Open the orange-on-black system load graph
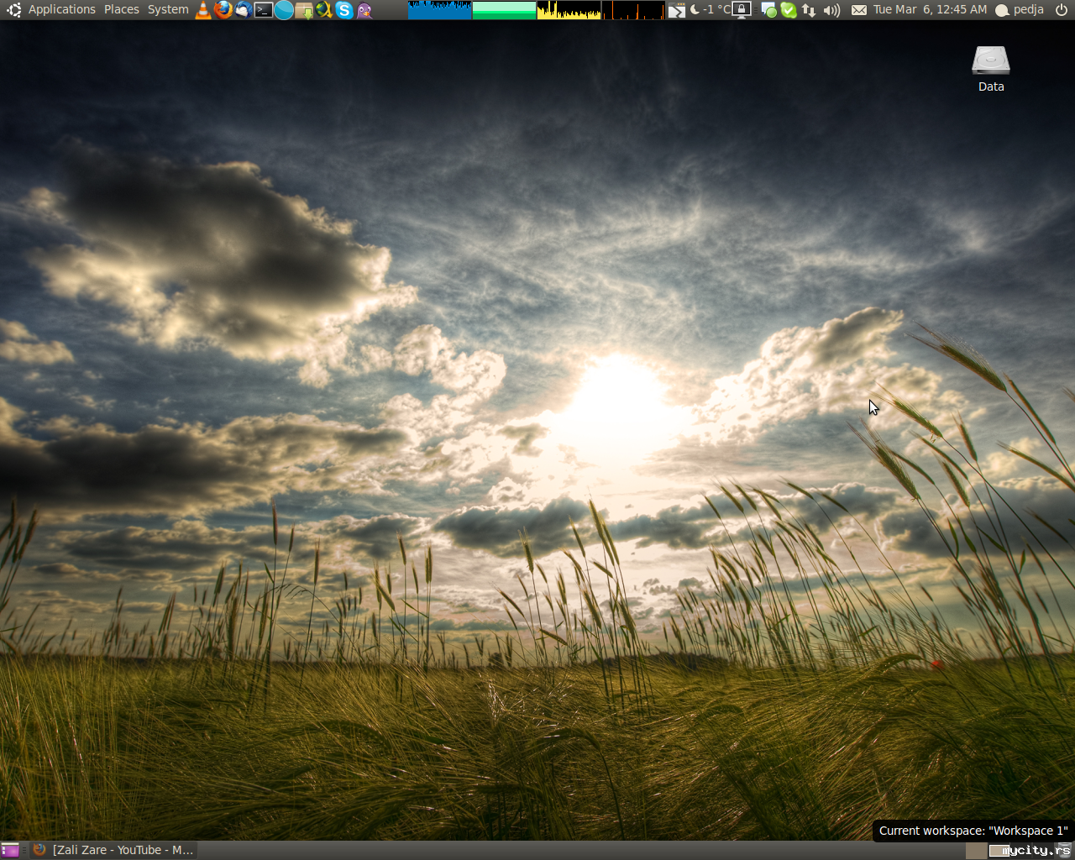 [x=634, y=10]
